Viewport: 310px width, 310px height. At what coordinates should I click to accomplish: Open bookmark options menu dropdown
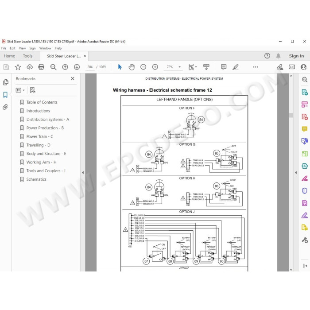coord(20,90)
